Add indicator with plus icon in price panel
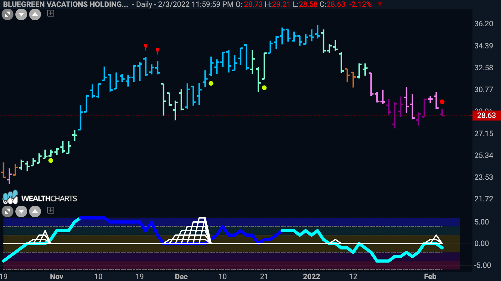The image size is (501, 281). pos(51,13)
